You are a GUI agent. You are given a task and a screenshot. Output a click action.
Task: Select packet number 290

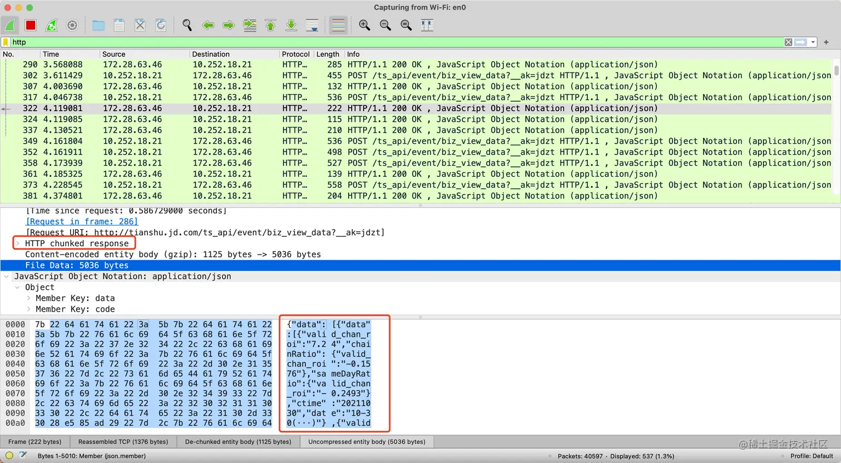tap(417, 64)
